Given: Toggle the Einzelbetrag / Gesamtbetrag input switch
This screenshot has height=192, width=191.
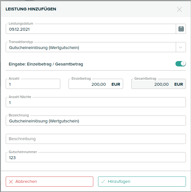Looking at the screenshot, I should [181, 64].
